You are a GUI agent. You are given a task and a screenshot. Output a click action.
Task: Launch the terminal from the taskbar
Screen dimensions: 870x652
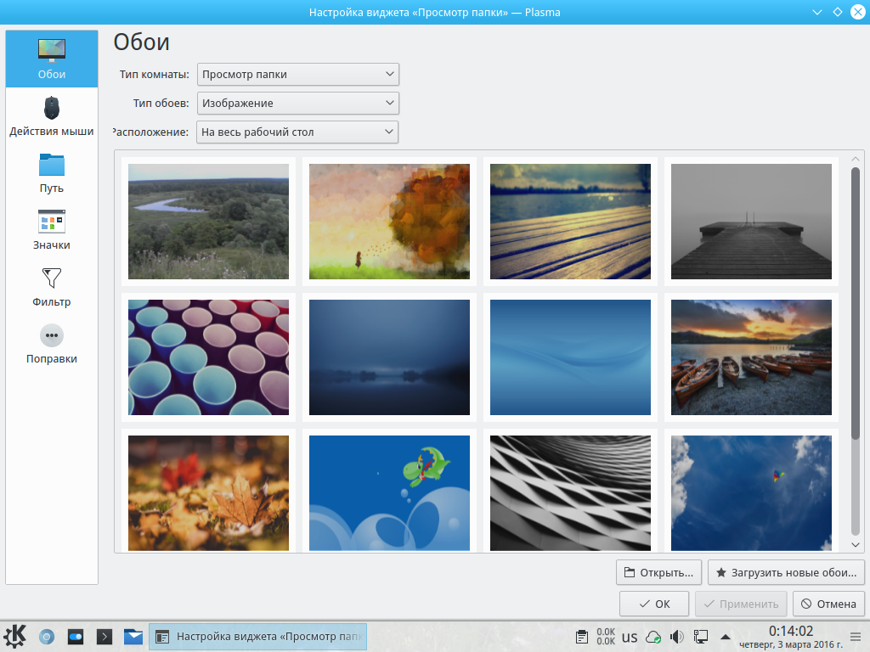click(105, 636)
